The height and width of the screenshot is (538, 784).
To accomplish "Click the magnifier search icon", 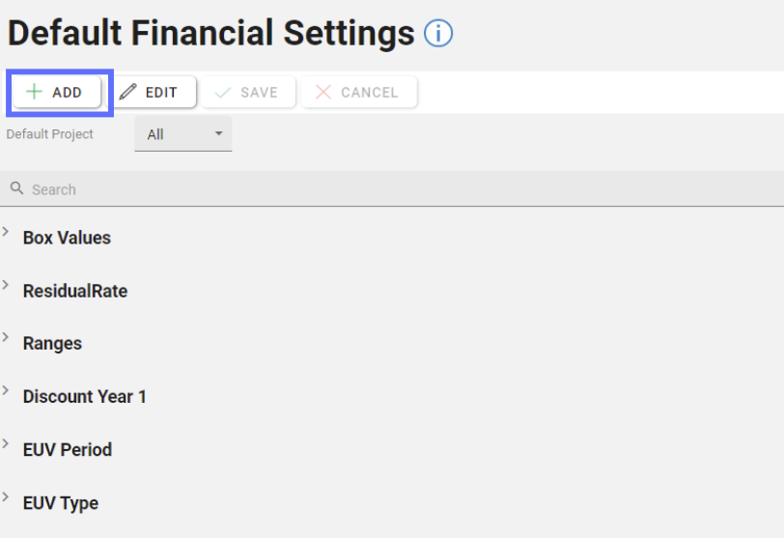I will point(16,189).
